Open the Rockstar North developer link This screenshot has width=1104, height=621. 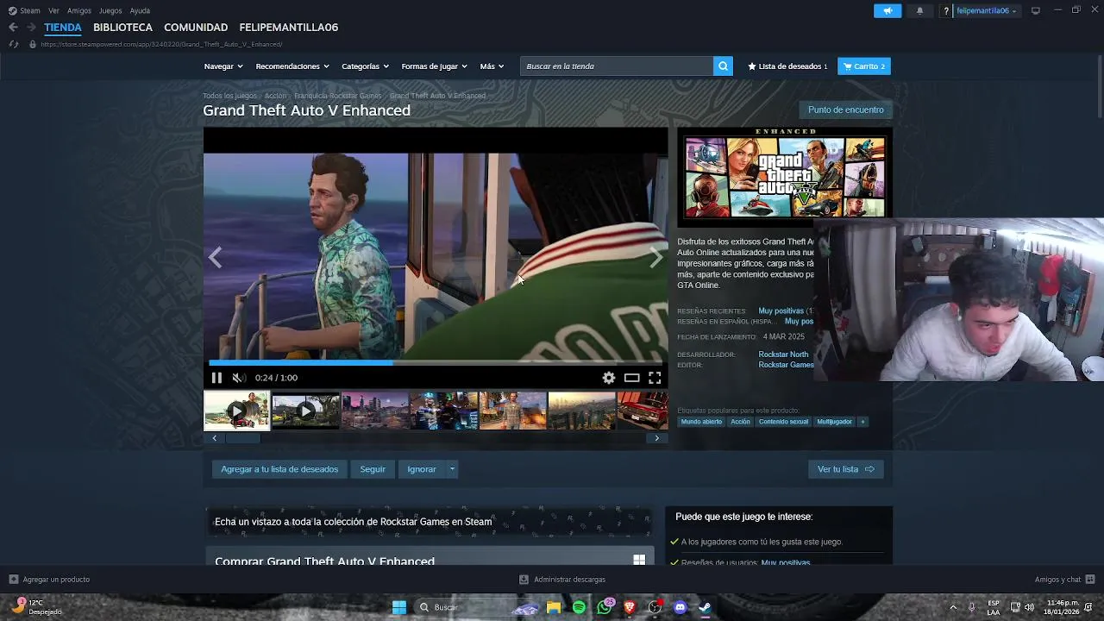783,354
